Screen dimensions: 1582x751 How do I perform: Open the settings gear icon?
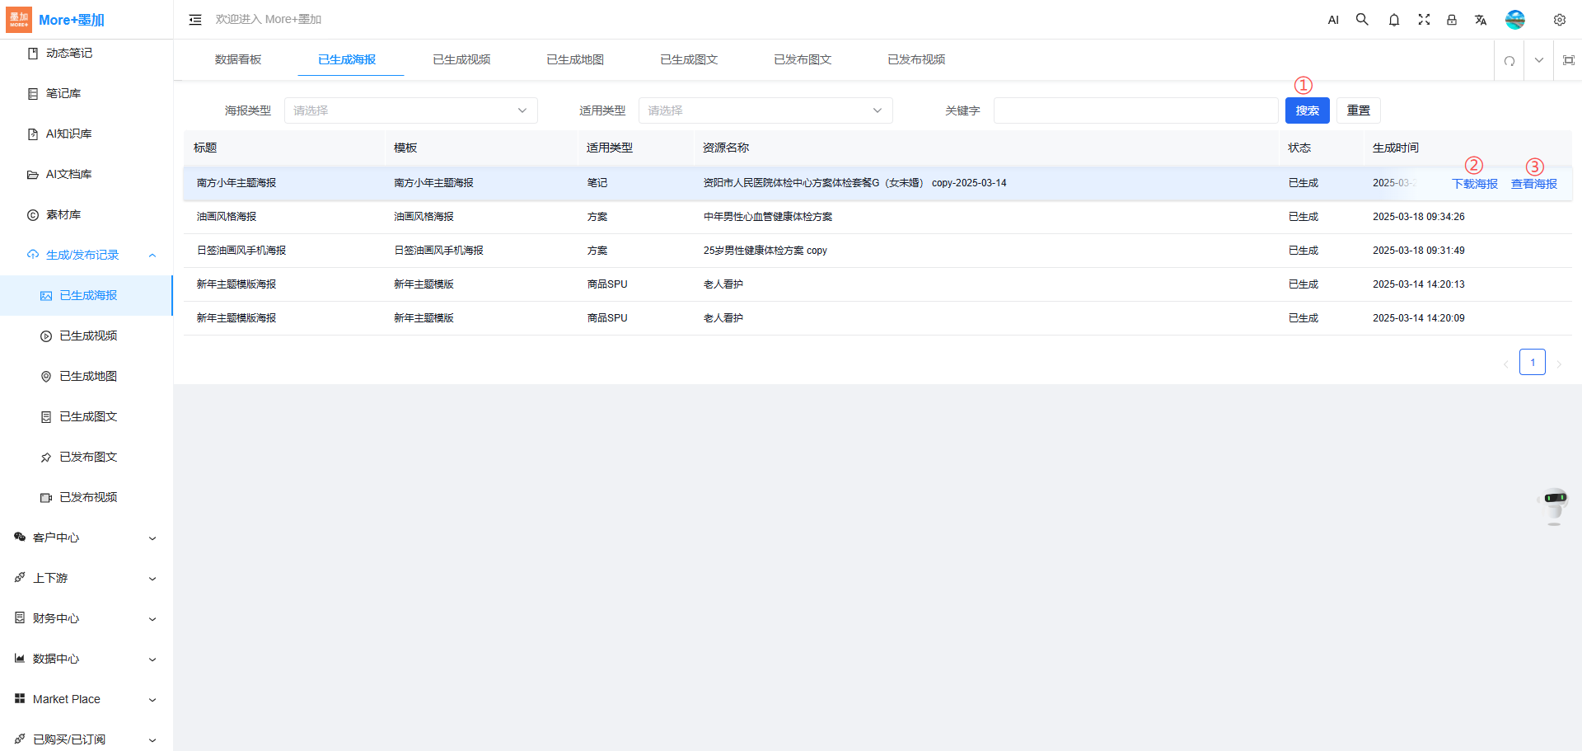[1560, 20]
